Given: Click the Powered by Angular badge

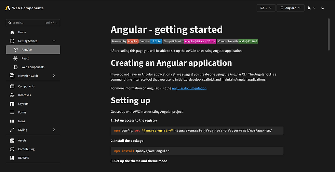Looking at the screenshot, I should point(124,41).
